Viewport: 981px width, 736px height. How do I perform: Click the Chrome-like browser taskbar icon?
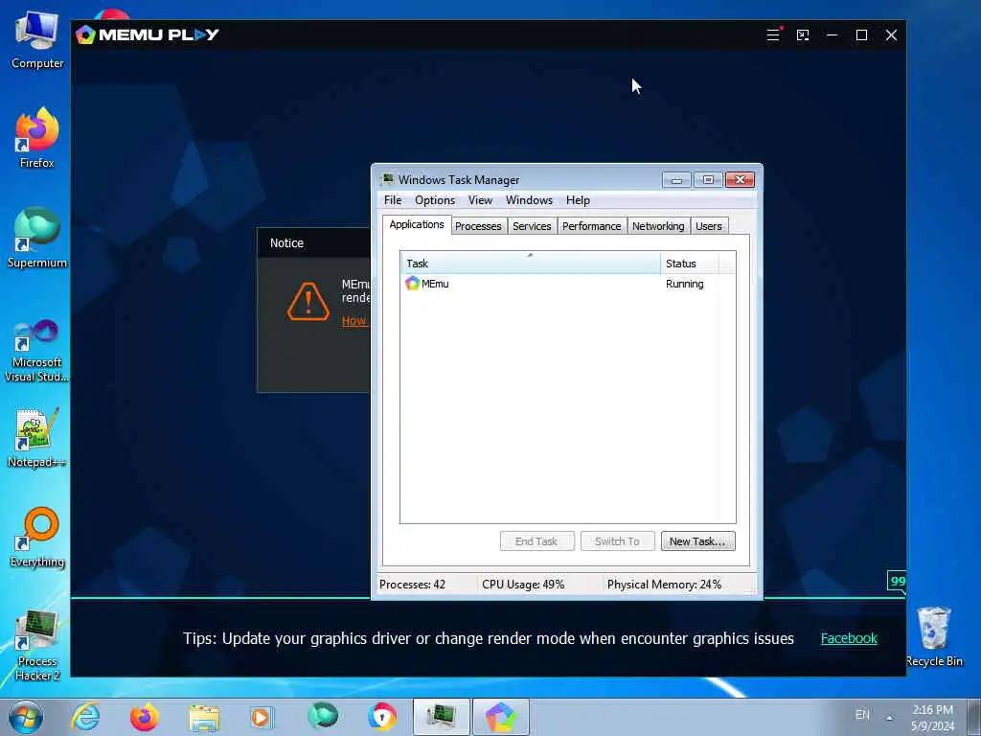pos(381,717)
